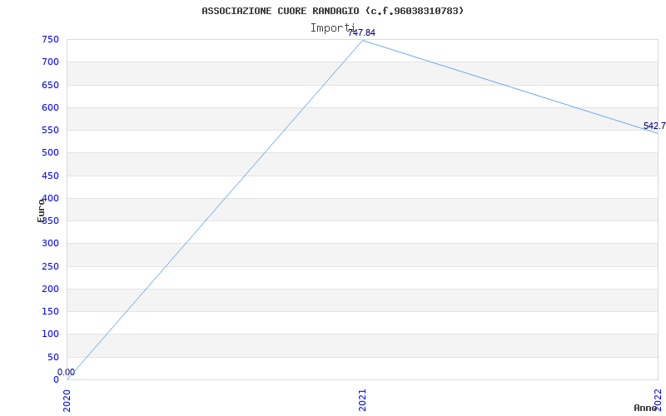Screen dimensions: 666x416
Task: Click the 550 y-axis tick label
Action: point(50,131)
